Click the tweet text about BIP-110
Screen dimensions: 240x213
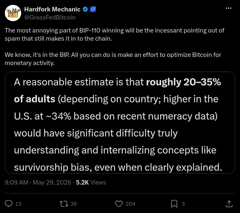click(114, 35)
